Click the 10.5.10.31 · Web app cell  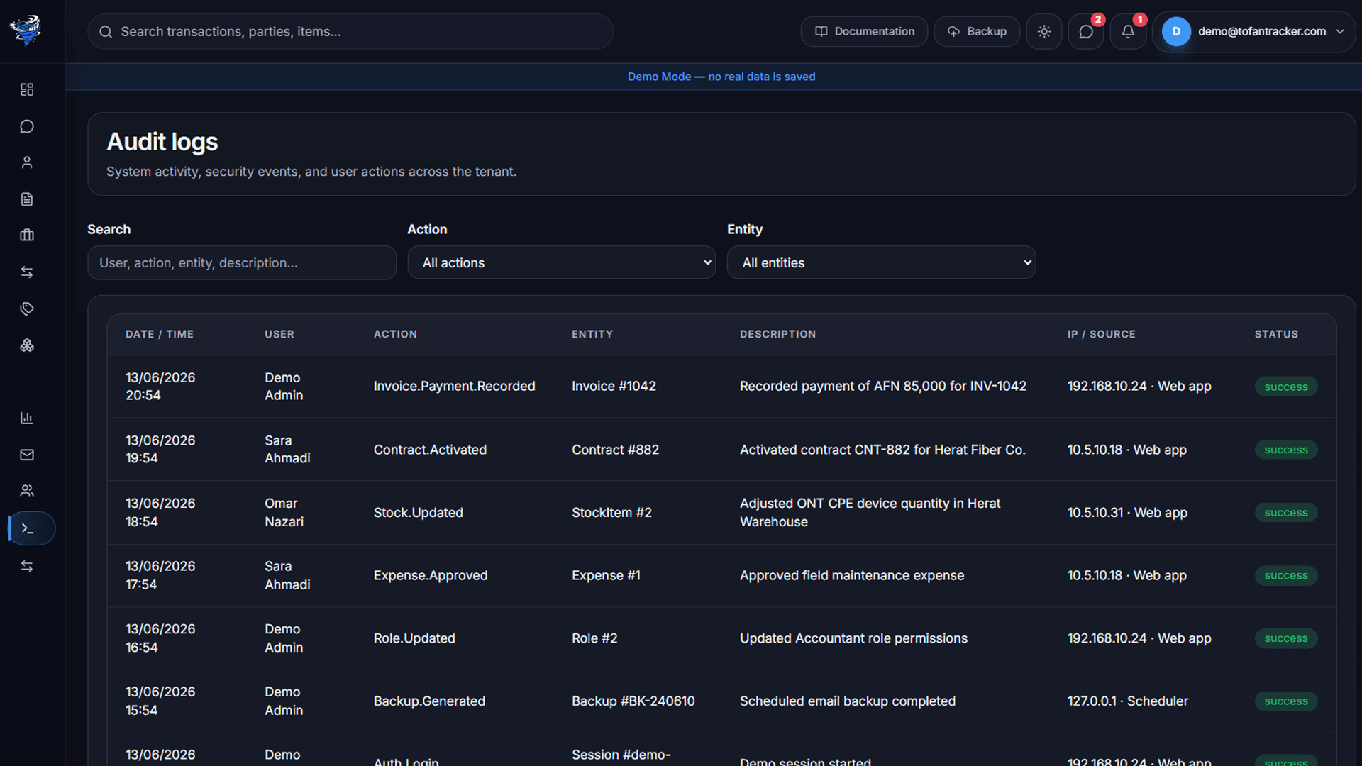click(1127, 512)
